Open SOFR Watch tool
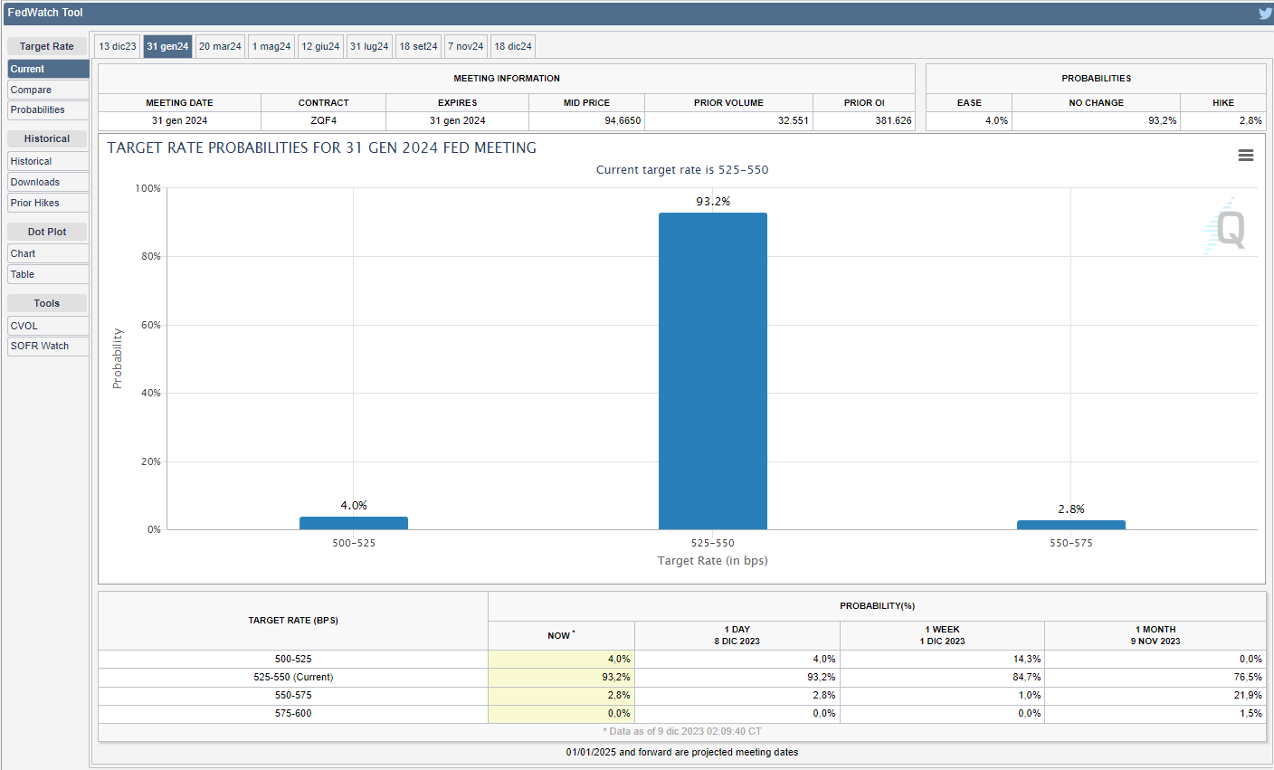 48,346
